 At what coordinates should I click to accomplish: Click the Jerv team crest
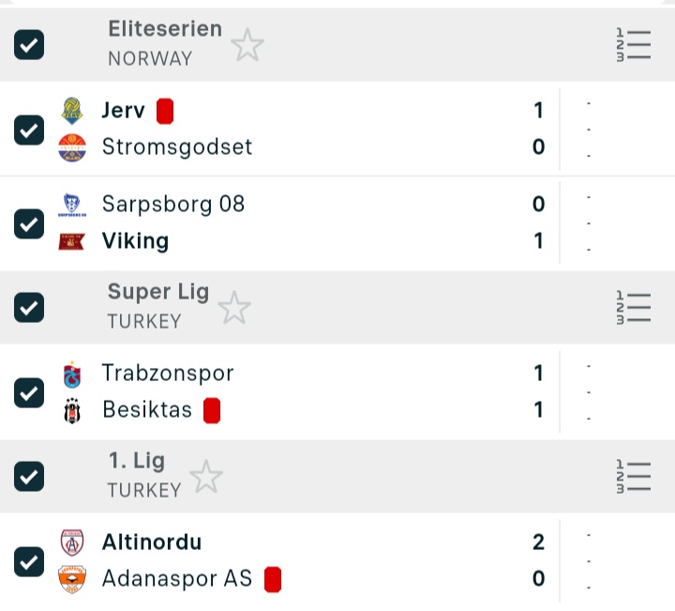tap(72, 111)
